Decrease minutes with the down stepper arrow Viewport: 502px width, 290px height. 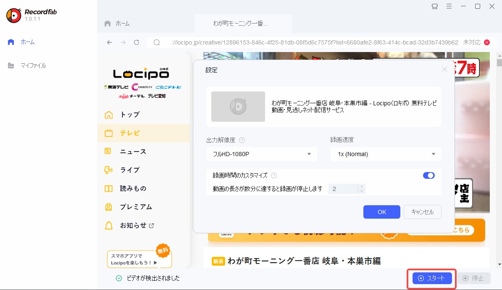[362, 191]
